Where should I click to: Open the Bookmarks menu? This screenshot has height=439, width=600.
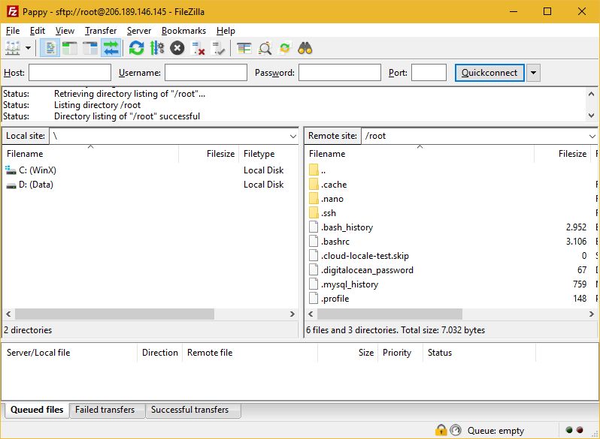tap(183, 31)
